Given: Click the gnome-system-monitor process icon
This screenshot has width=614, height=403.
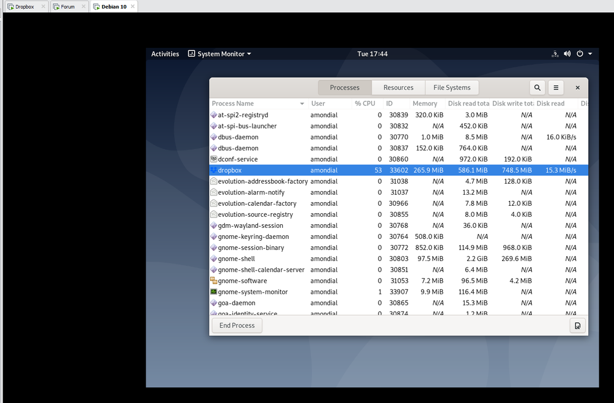Looking at the screenshot, I should point(214,292).
